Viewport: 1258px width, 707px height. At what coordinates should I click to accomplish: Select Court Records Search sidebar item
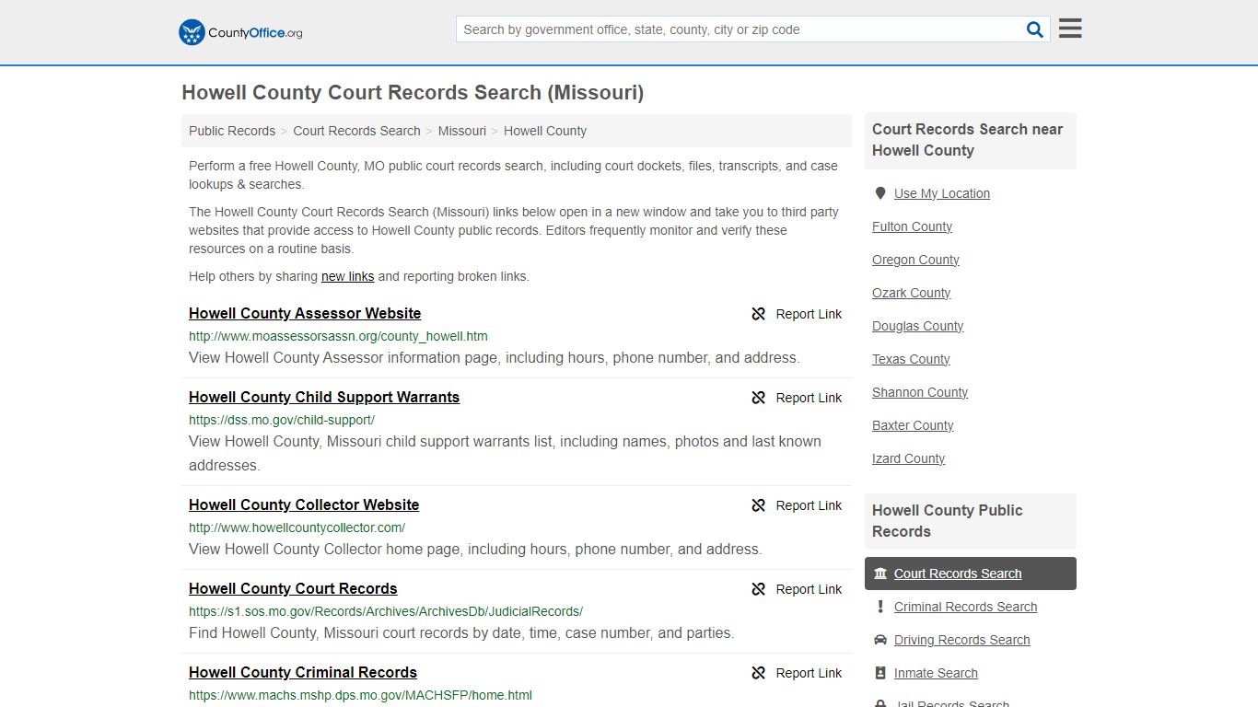(971, 574)
